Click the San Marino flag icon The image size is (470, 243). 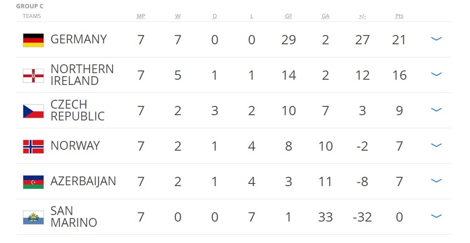click(33, 217)
